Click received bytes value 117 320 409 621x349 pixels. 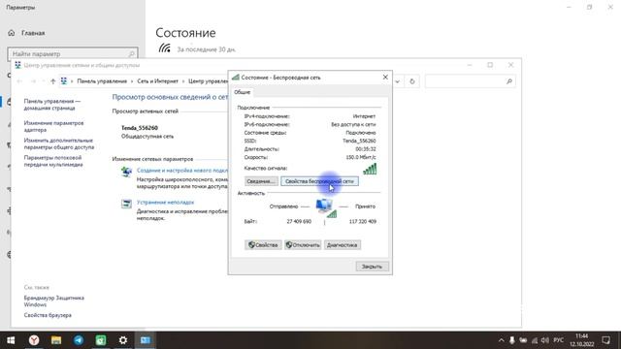pos(362,222)
